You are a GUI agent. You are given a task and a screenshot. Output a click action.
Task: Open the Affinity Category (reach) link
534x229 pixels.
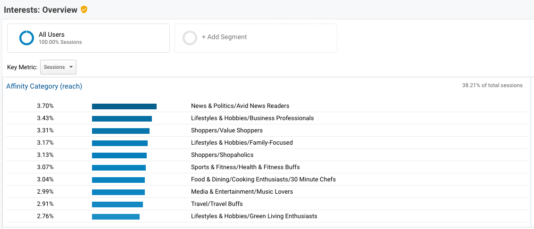tap(44, 86)
